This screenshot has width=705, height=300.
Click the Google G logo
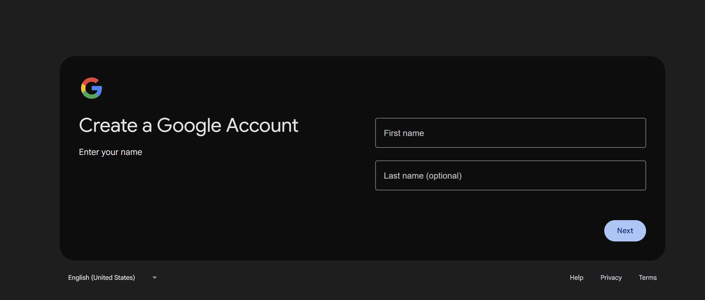click(91, 88)
